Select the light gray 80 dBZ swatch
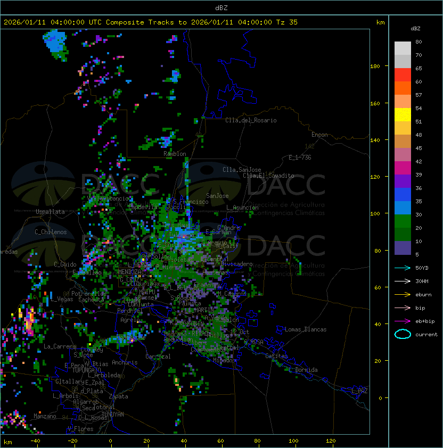Image resolution: width=443 pixels, height=448 pixels. click(403, 48)
